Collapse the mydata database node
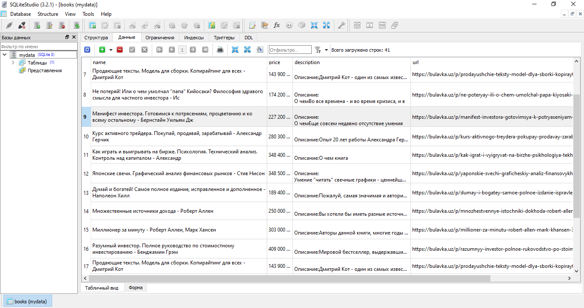584x308 pixels. [5, 55]
